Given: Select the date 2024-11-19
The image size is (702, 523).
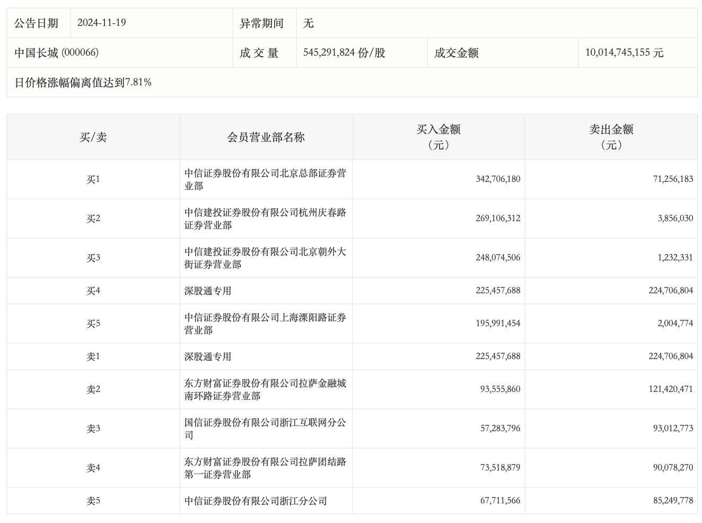Looking at the screenshot, I should point(101,23).
